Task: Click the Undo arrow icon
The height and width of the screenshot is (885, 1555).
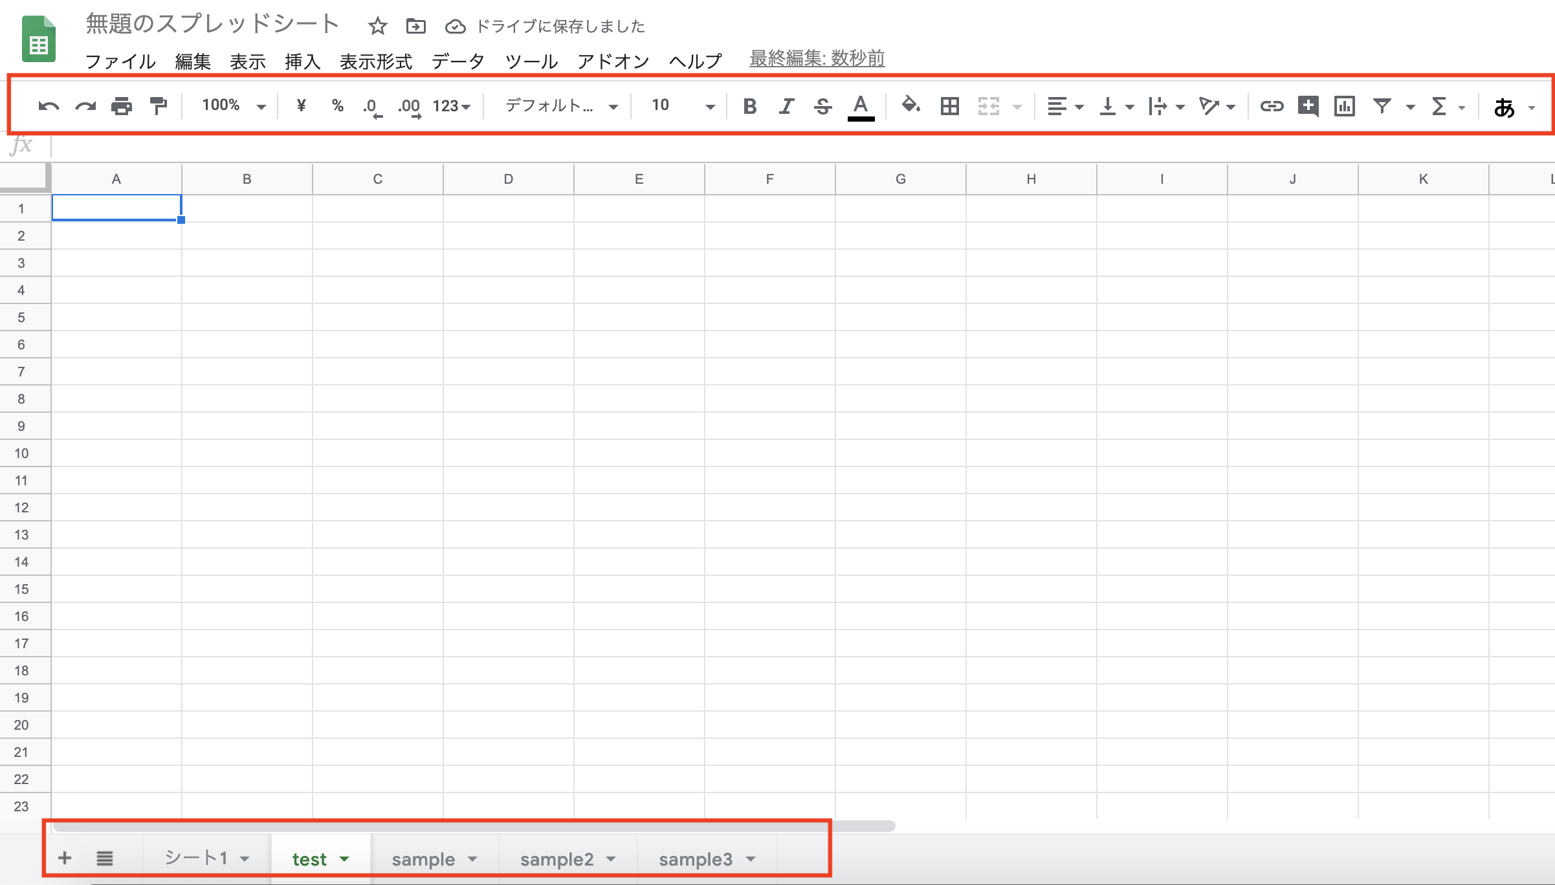Action: (49, 106)
